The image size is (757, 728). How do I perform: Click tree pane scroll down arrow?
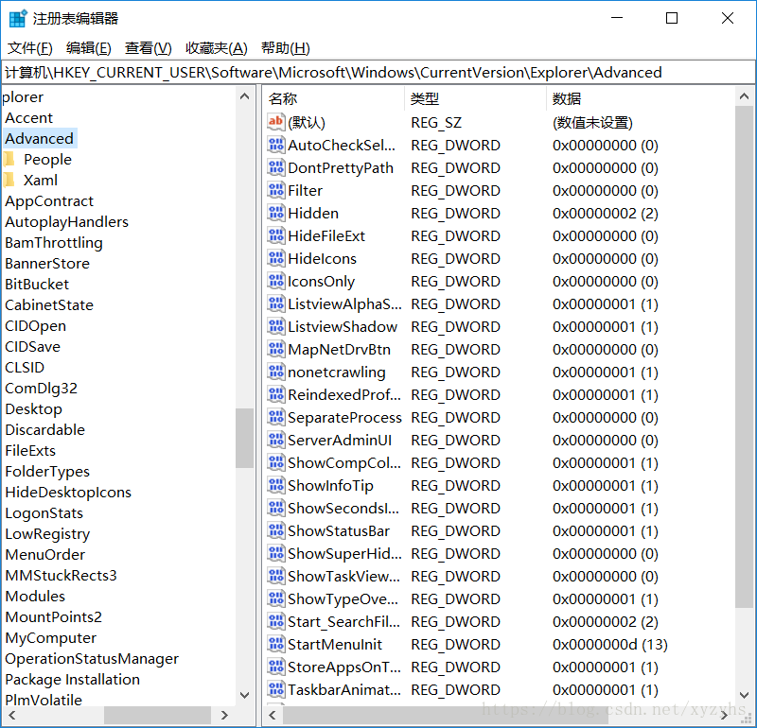[245, 695]
